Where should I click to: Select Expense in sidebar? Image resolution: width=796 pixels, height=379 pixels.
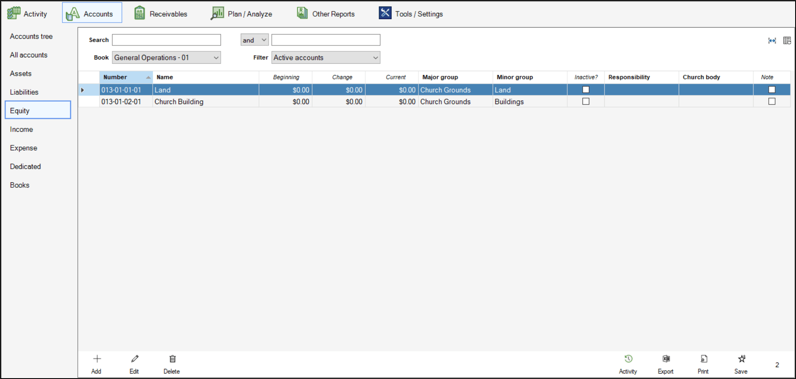(x=23, y=148)
